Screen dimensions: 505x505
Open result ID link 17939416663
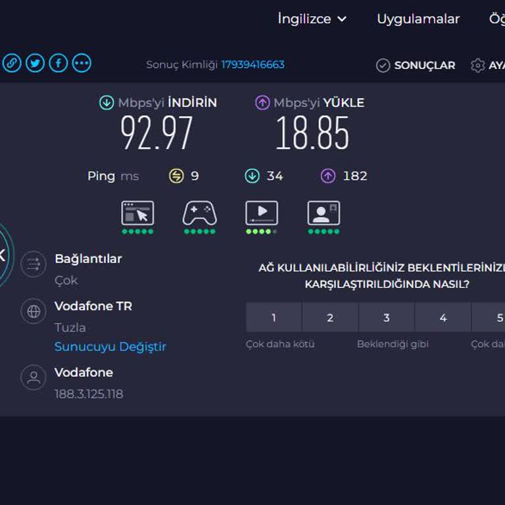click(252, 64)
